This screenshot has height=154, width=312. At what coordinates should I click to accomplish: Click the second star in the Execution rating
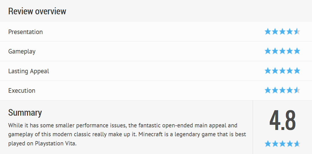coord(275,90)
